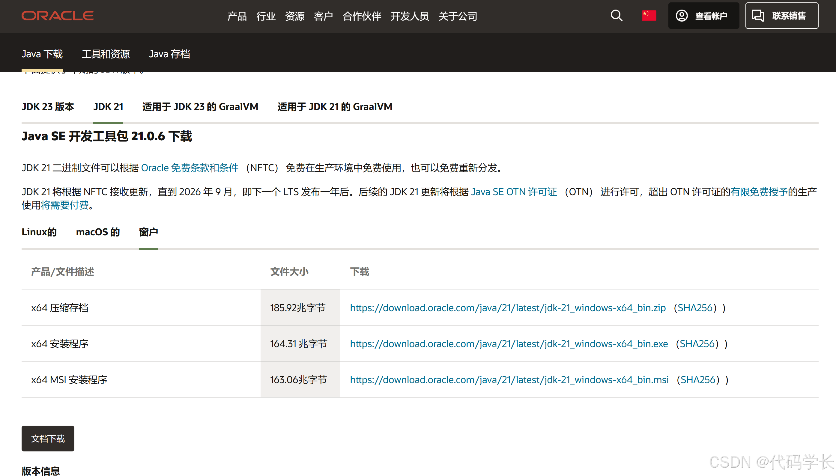The image size is (836, 476).
Task: Download the x64 安装程序 exe file
Action: pos(508,344)
